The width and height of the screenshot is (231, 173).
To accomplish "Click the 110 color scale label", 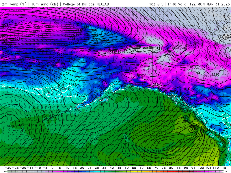I will [x=216, y=168].
